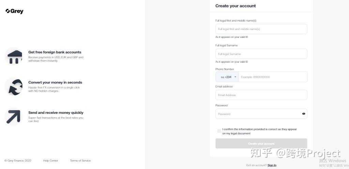Click the phone number input field

[273, 77]
